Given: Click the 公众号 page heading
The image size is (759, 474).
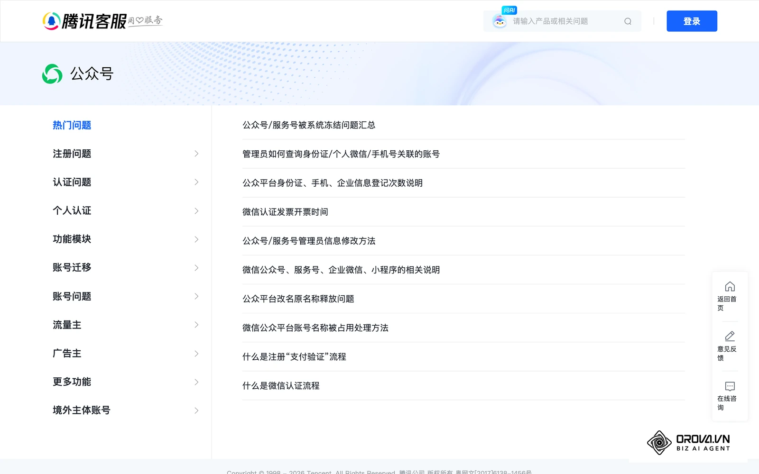Looking at the screenshot, I should coord(92,73).
